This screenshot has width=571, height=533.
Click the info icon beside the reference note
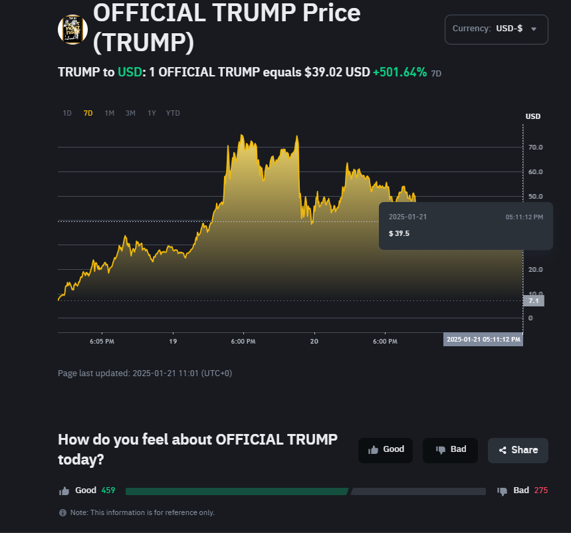click(x=62, y=512)
